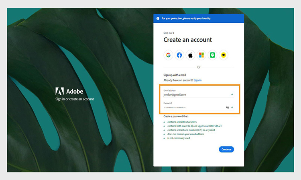Click the Adobe logo on the left
This screenshot has height=180, width=301.
pos(59,91)
